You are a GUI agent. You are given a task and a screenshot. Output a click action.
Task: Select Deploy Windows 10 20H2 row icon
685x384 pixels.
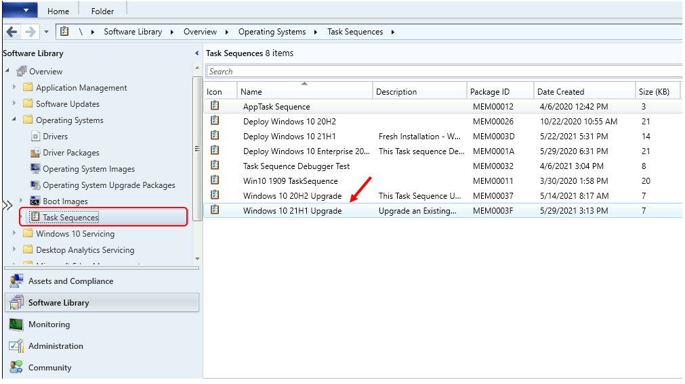[x=215, y=121]
